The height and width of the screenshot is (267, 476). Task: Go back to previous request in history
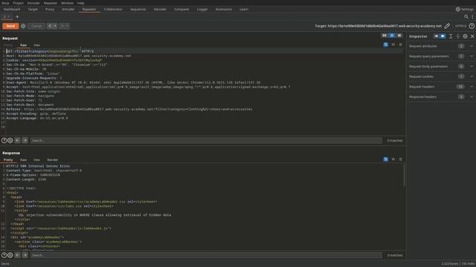click(x=50, y=26)
